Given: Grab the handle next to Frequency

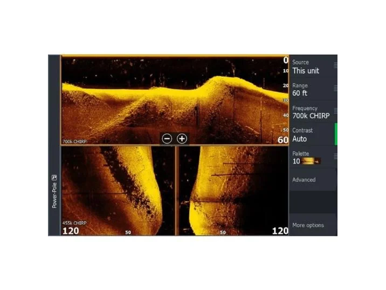Looking at the screenshot, I should pyautogui.click(x=337, y=111).
